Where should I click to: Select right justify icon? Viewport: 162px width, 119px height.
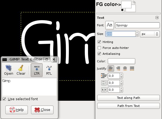[118, 68]
